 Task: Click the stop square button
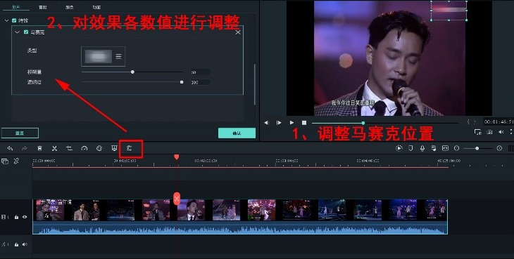click(x=304, y=123)
